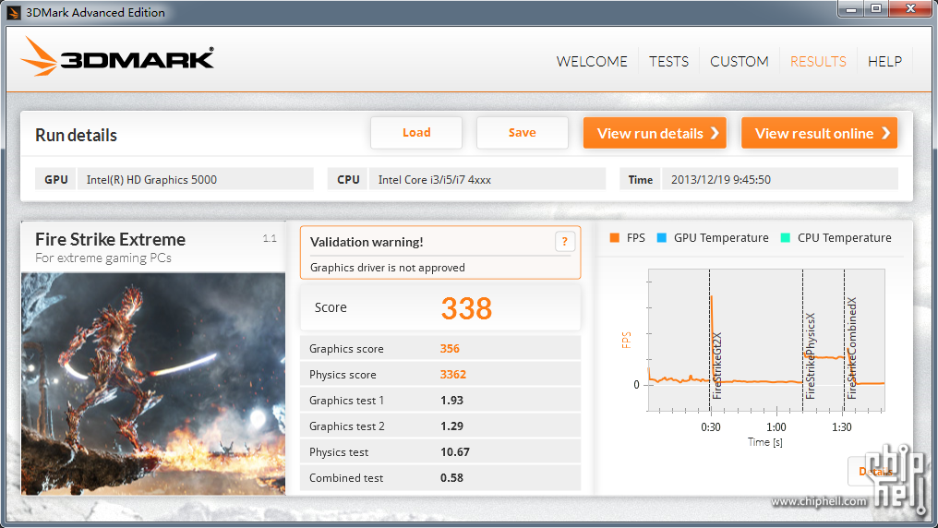Image resolution: width=938 pixels, height=528 pixels.
Task: Click the Combined test value 0.58
Action: [x=451, y=478]
